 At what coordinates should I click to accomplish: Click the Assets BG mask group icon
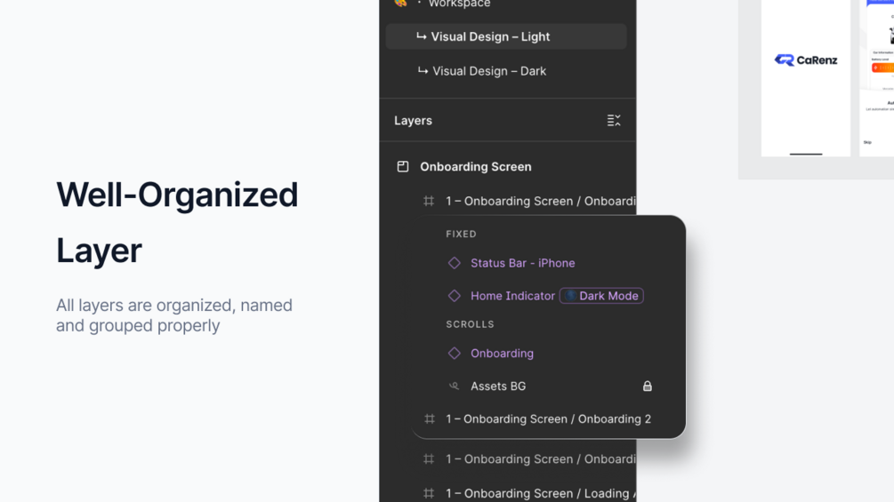coord(455,386)
